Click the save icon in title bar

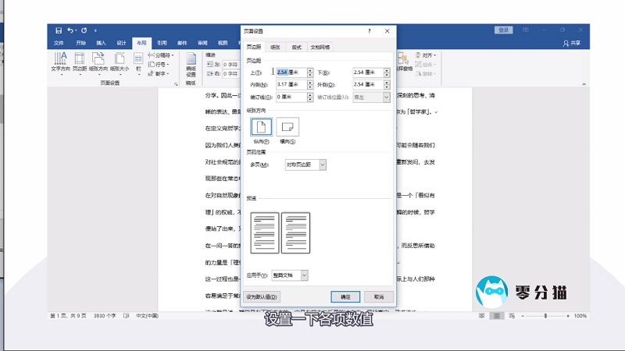[59, 30]
